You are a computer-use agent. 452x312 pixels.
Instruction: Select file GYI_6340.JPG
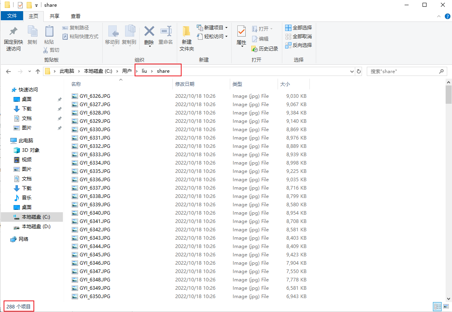(x=95, y=213)
